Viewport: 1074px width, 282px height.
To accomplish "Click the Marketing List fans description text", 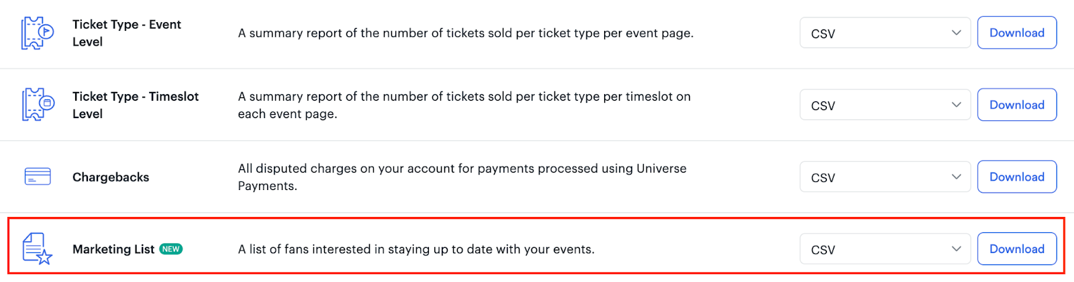I will (416, 249).
